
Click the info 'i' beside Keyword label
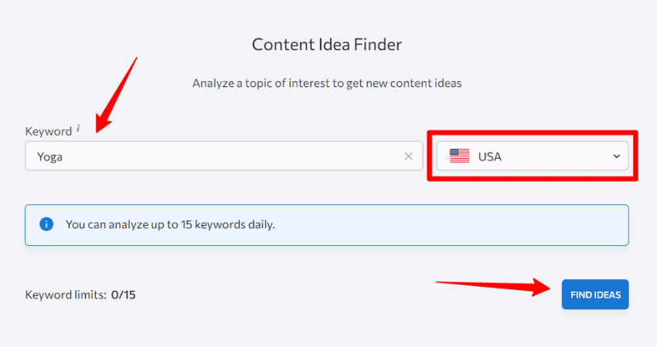tap(78, 129)
